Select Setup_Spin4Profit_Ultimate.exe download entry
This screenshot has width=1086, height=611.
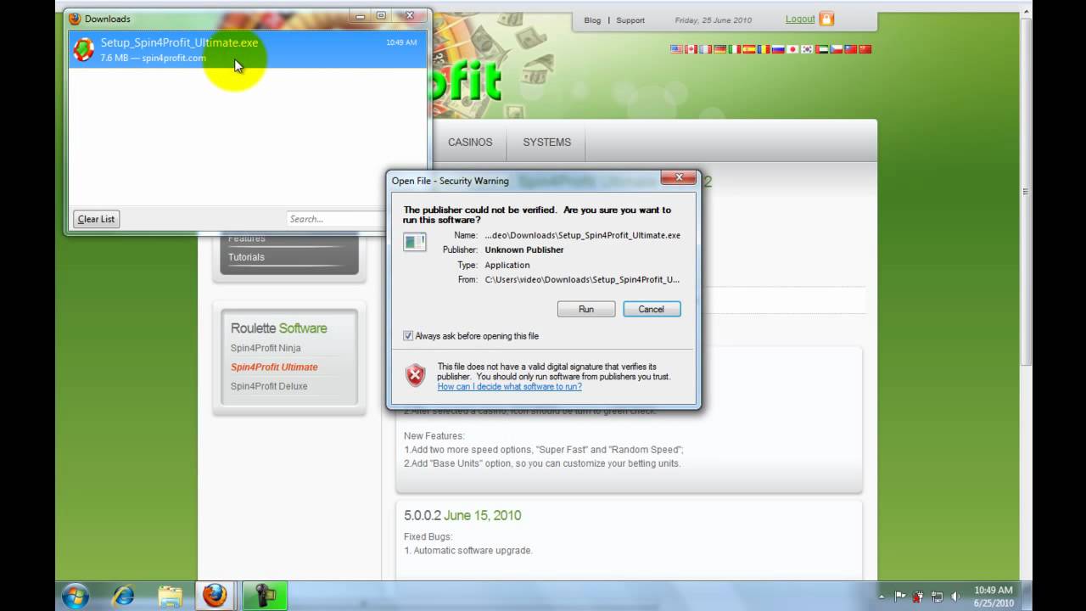click(248, 49)
